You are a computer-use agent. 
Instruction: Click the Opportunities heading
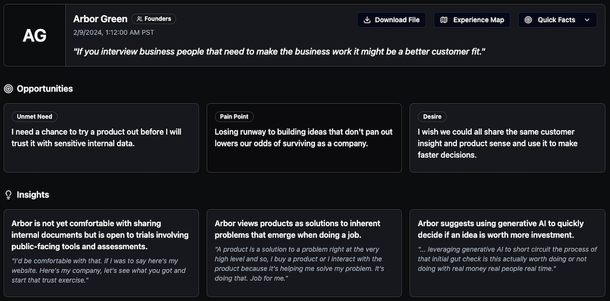(x=44, y=88)
